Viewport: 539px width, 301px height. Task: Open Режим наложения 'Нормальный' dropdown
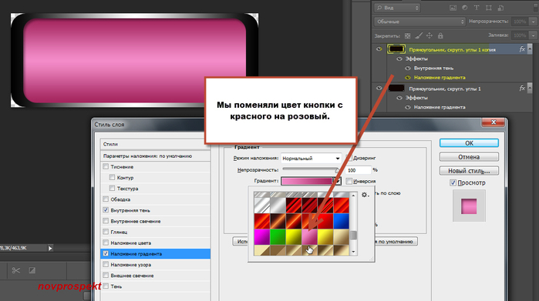pyautogui.click(x=311, y=159)
